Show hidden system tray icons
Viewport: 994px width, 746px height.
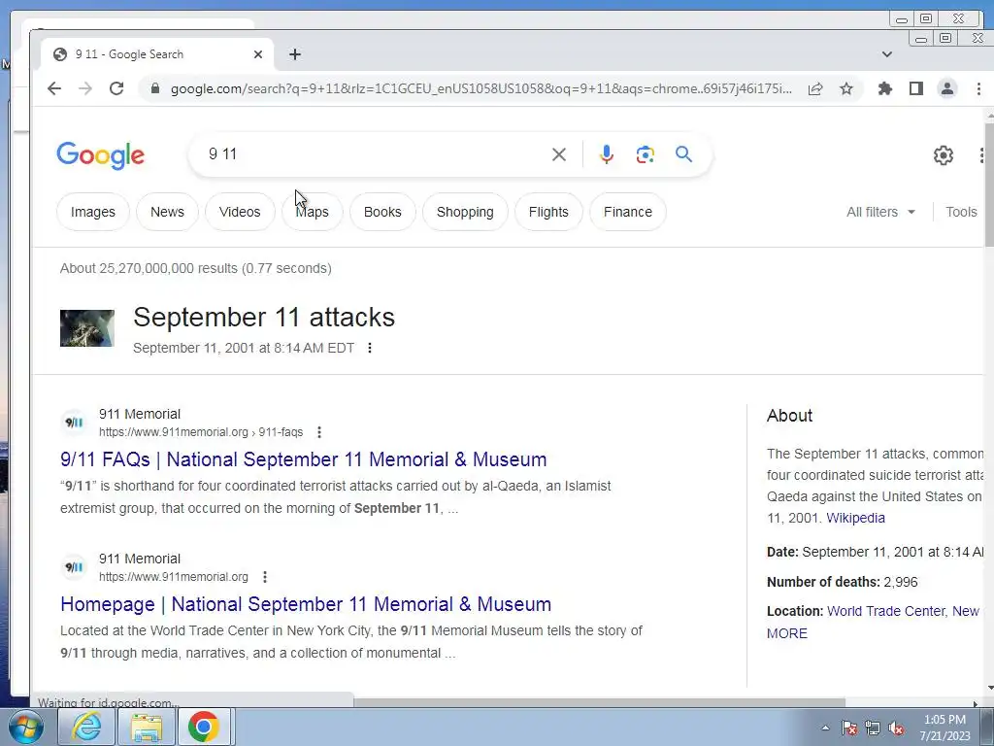[825, 729]
